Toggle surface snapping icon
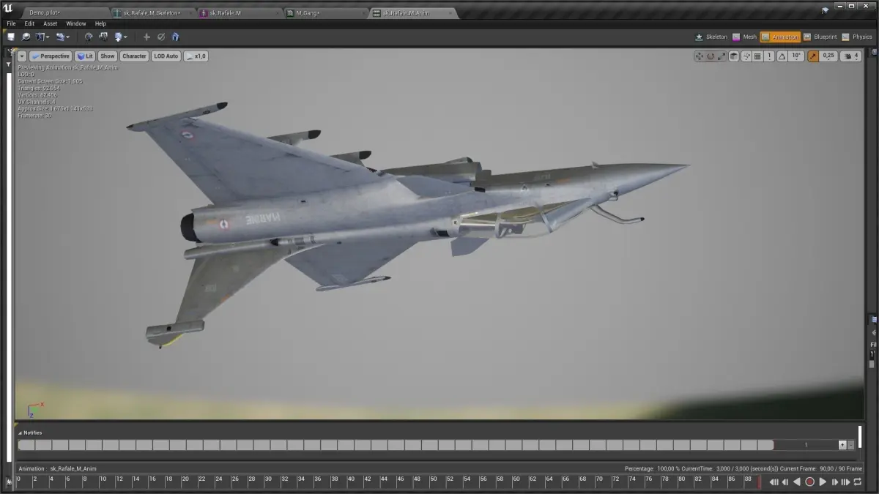Image resolution: width=879 pixels, height=494 pixels. pyautogui.click(x=746, y=56)
